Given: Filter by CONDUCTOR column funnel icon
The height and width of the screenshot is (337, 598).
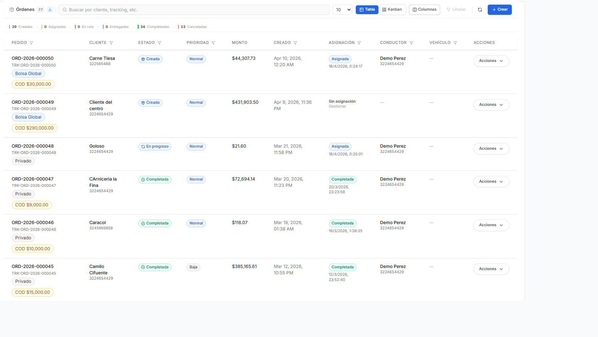Looking at the screenshot, I should pyautogui.click(x=411, y=43).
